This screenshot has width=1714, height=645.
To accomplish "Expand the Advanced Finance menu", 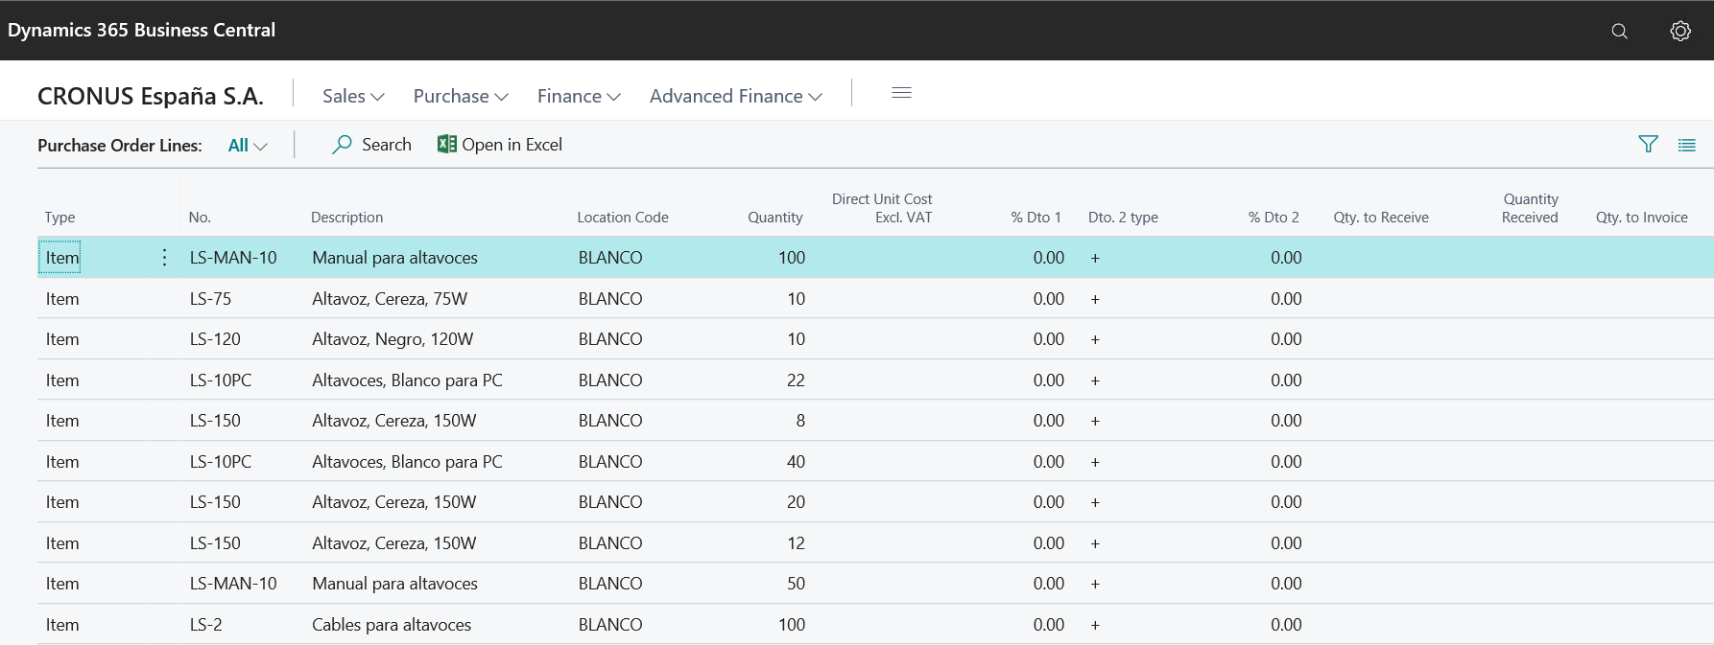I will 735,96.
